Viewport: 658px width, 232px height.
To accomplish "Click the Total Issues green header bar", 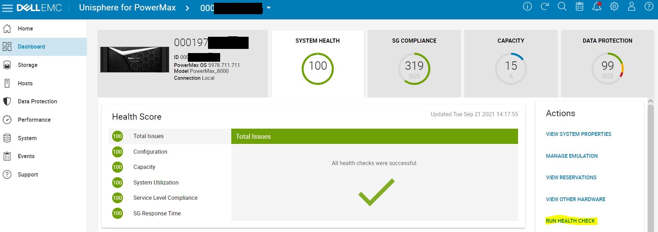I will [x=375, y=136].
